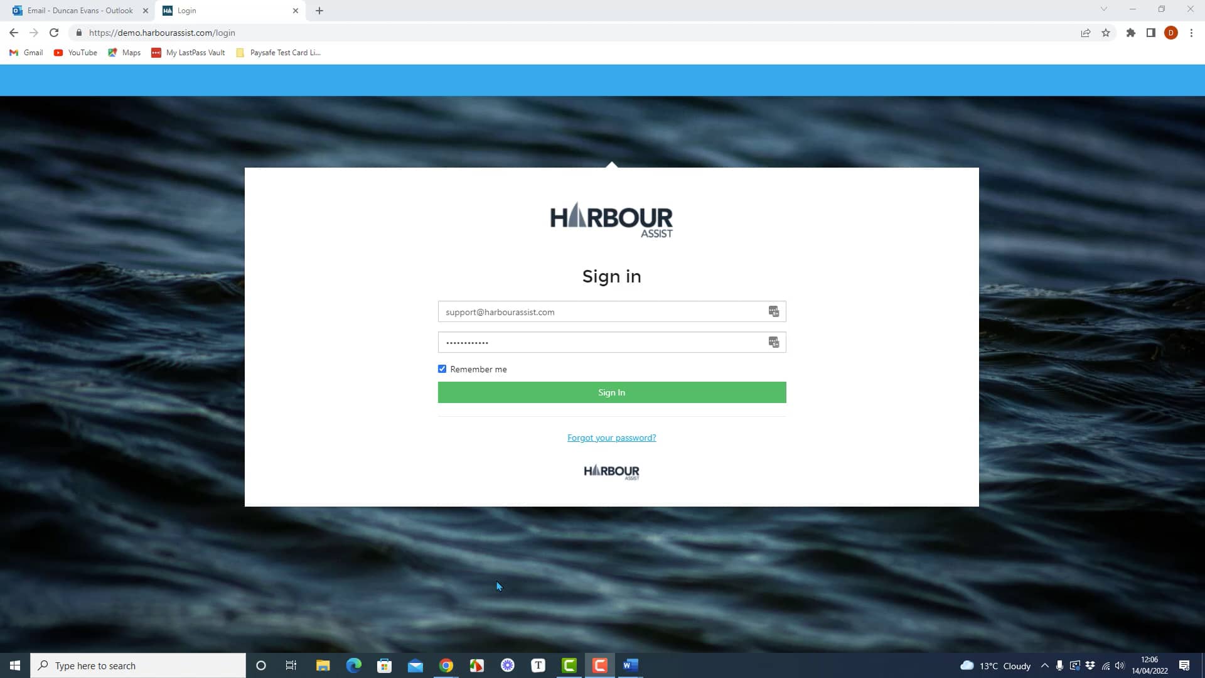Launch Microsoft Word from the taskbar
The width and height of the screenshot is (1205, 678).
click(x=630, y=665)
